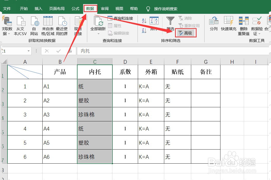Select 塑胶 cell in A5 row
This screenshot has height=180, width=271.
pos(95,142)
